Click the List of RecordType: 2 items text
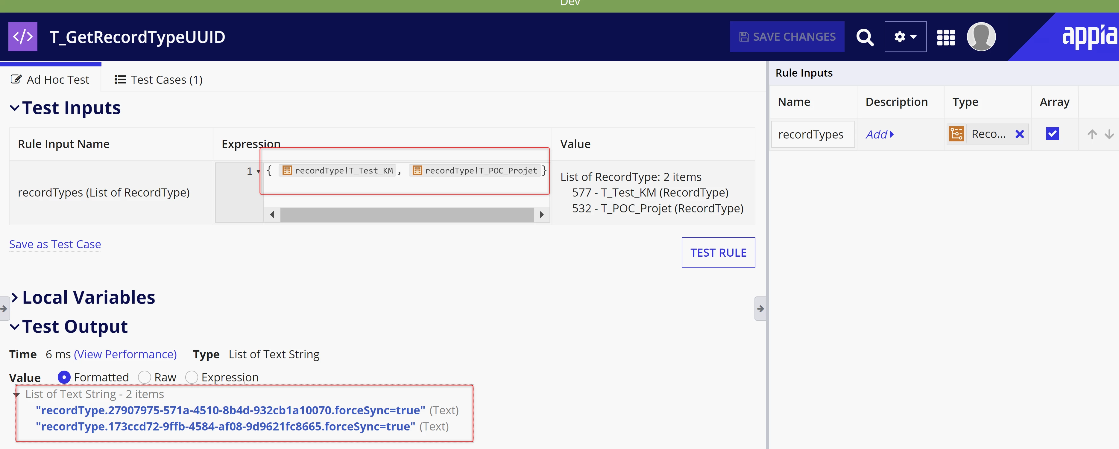The height and width of the screenshot is (449, 1119). pos(631,177)
